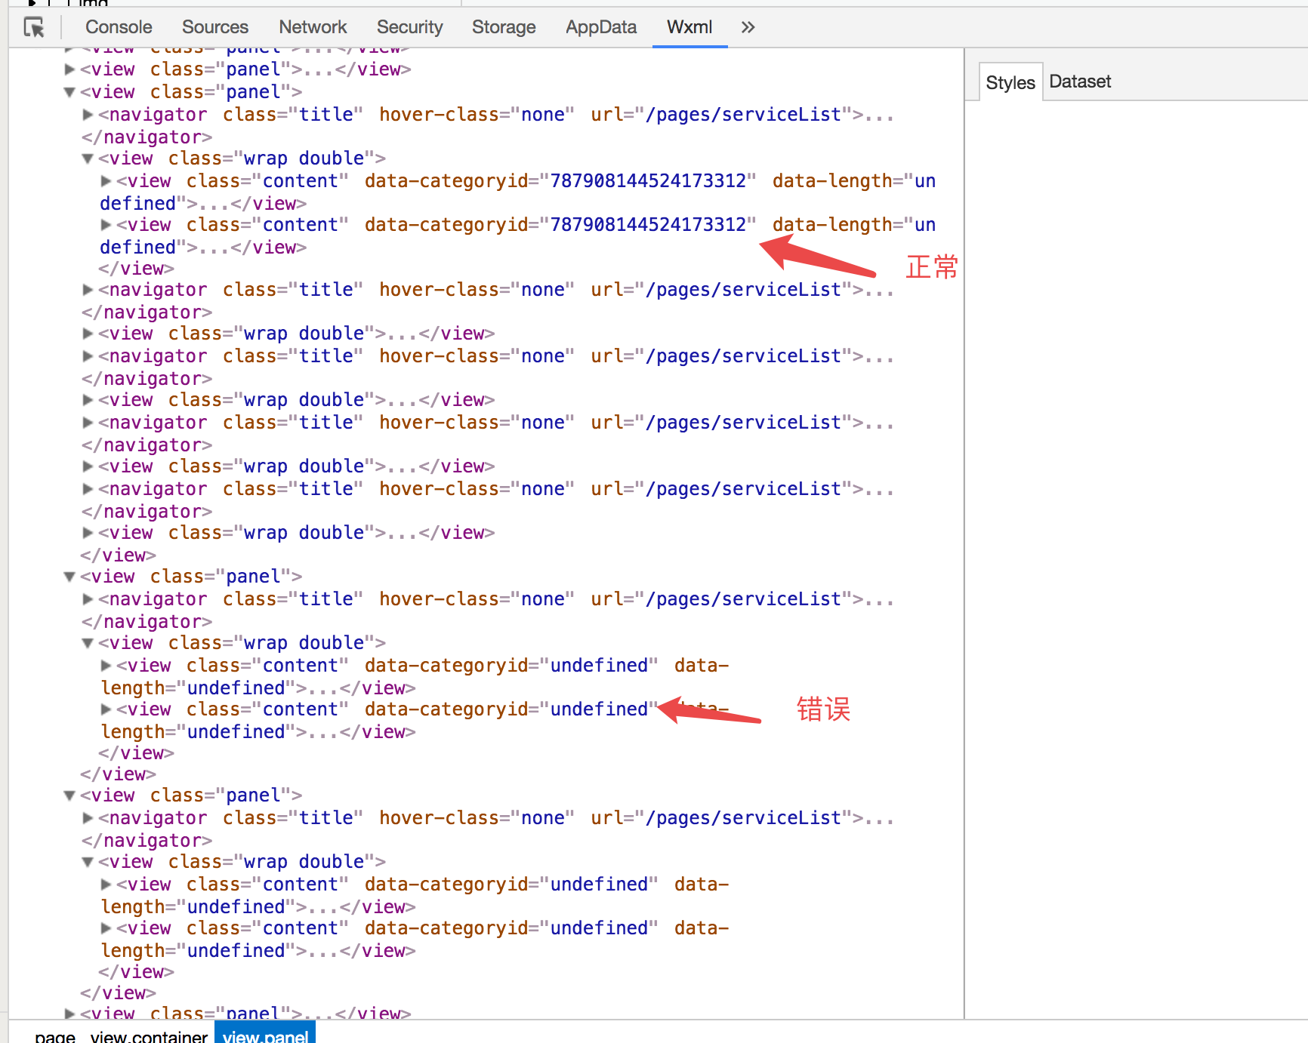Expand the first navigator with class "title"
The image size is (1308, 1043).
click(x=88, y=115)
